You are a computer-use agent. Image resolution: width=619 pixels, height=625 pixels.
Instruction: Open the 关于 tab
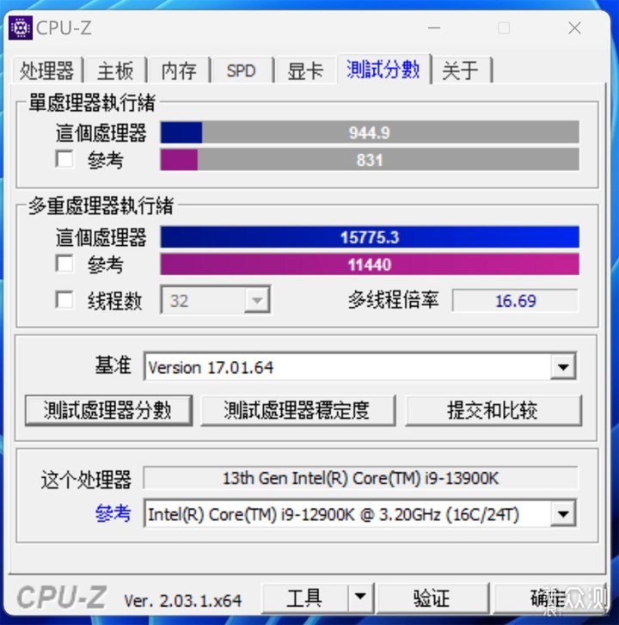(x=461, y=70)
